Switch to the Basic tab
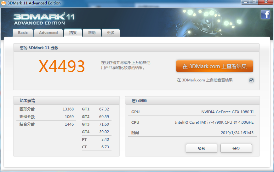The width and height of the screenshot is (274, 172). 23,33
